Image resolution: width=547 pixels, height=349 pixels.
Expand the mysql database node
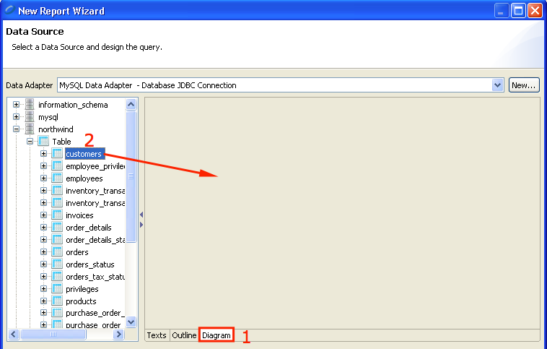coord(16,116)
